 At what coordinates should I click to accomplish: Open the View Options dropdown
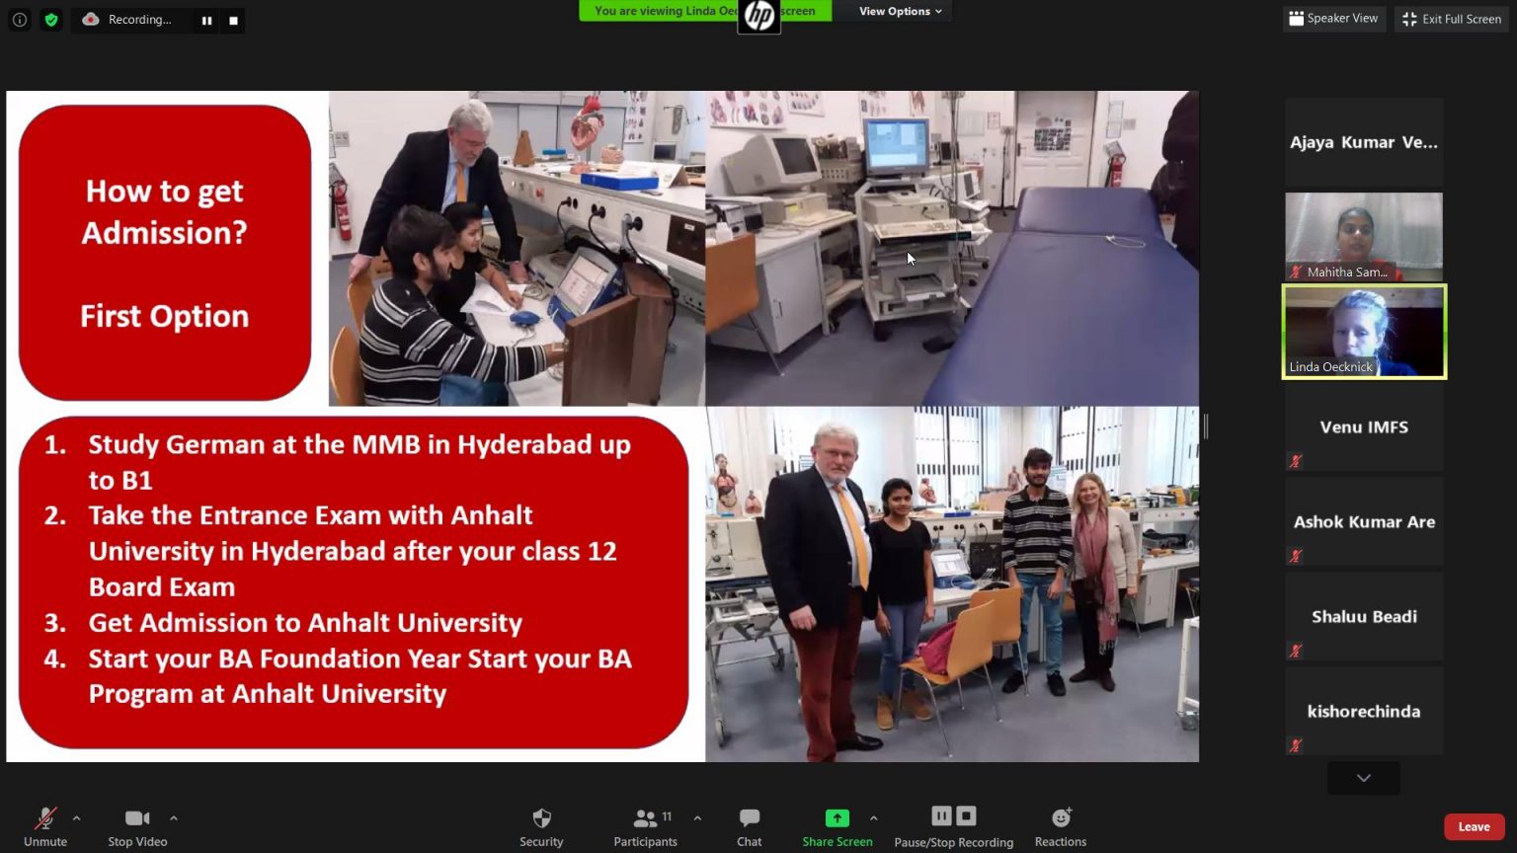[900, 11]
